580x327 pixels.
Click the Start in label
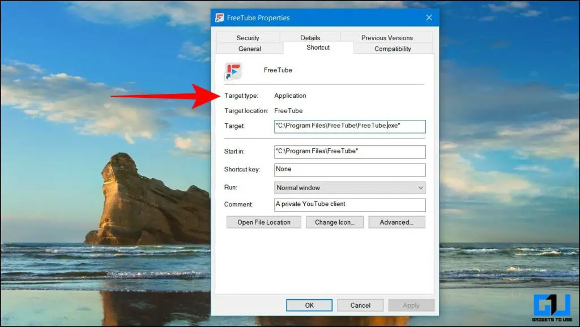(234, 152)
